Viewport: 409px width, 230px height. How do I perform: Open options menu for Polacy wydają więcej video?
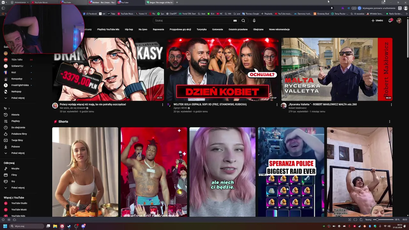(162, 104)
